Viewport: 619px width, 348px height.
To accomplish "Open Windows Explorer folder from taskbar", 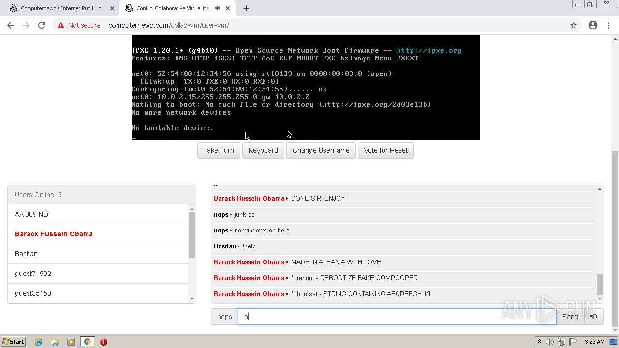I will click(55, 342).
